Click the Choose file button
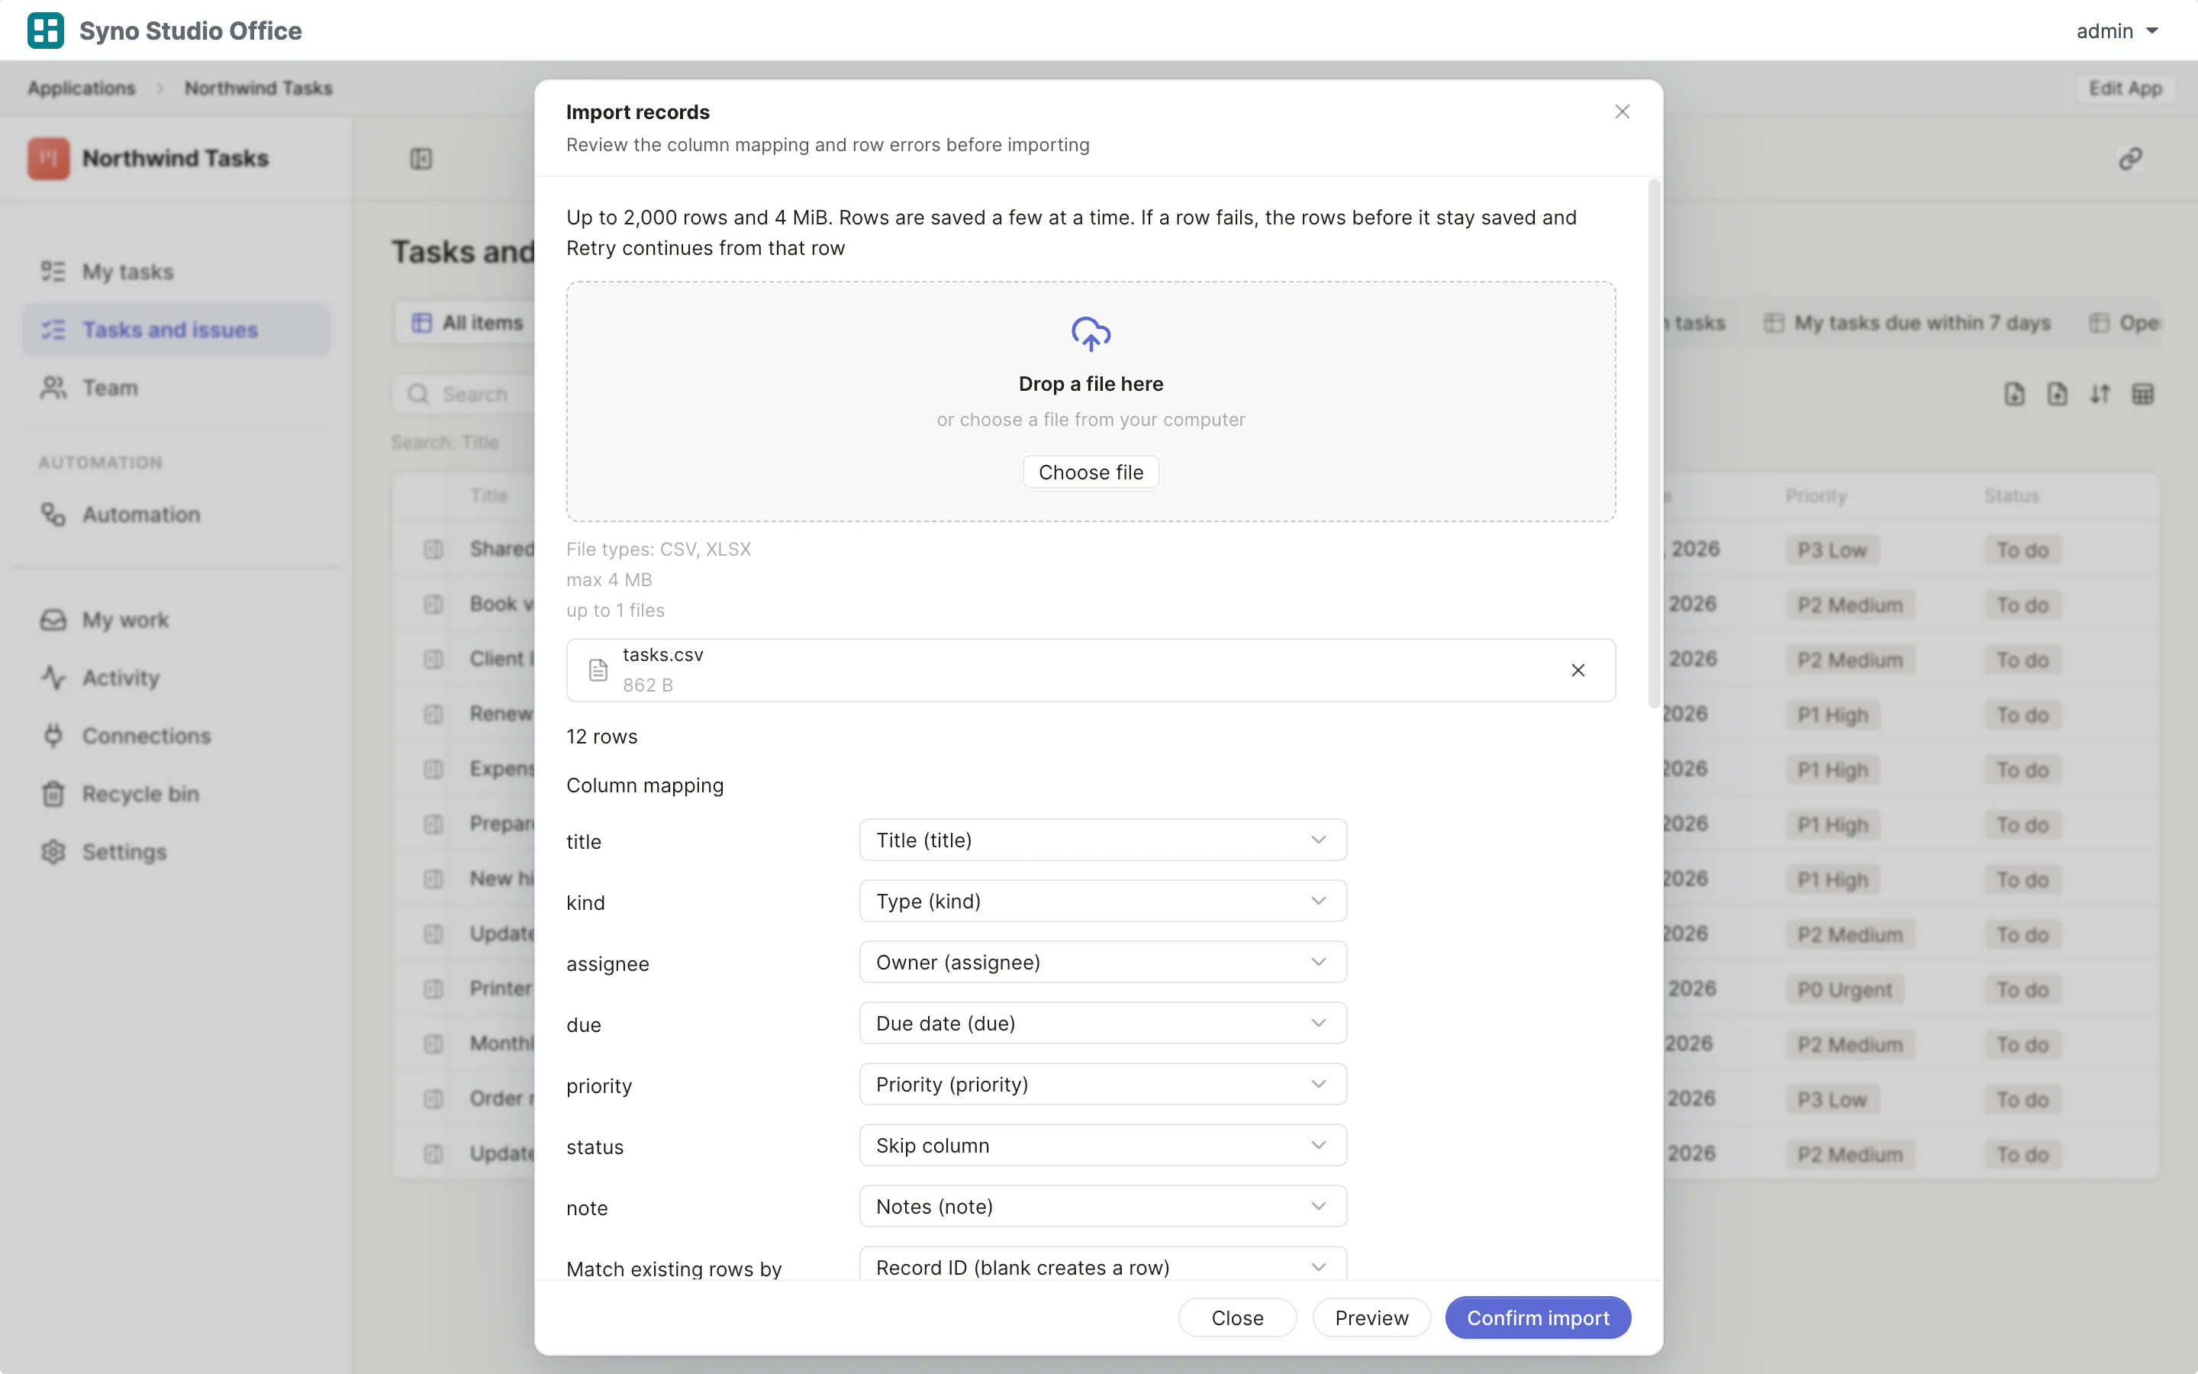The height and width of the screenshot is (1374, 2198). pos(1091,472)
